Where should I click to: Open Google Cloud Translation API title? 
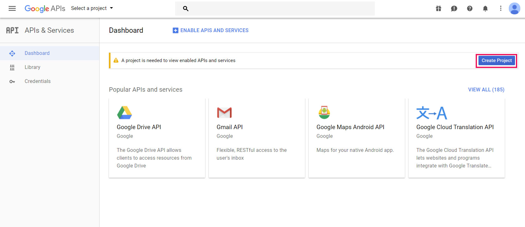(455, 127)
